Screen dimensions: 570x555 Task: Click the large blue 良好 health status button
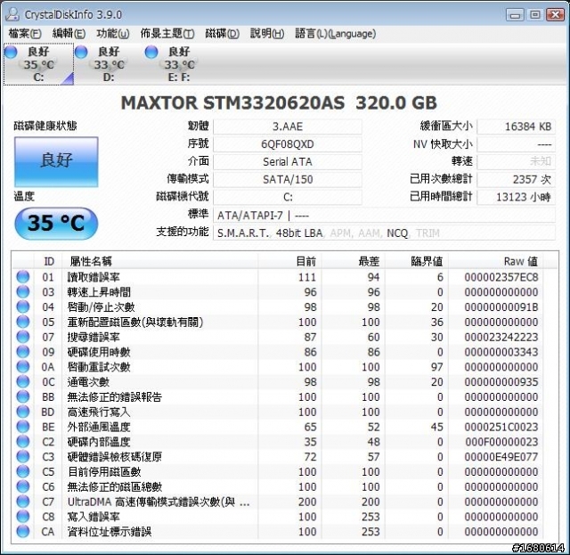click(56, 162)
